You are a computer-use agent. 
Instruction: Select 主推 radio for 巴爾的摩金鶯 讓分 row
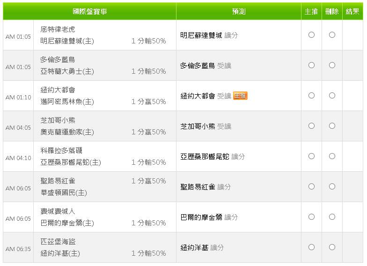tap(311, 217)
